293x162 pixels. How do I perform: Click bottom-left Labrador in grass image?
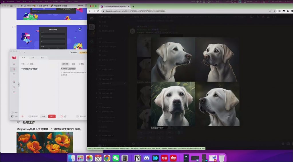point(173,104)
